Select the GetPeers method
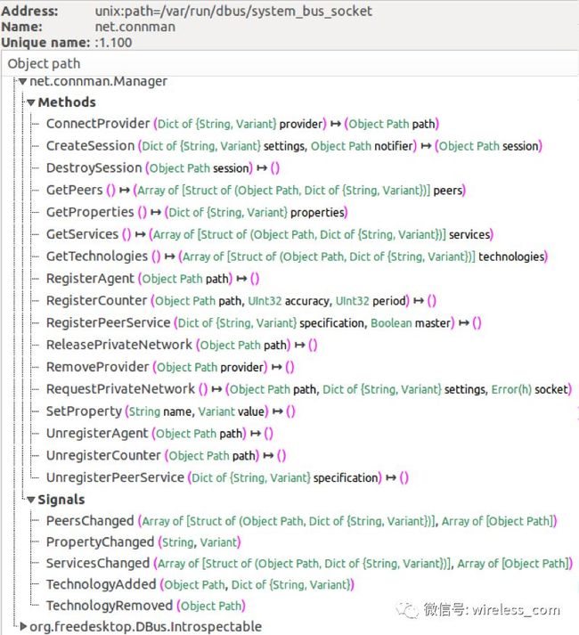The height and width of the screenshot is (635, 579). tap(256, 190)
